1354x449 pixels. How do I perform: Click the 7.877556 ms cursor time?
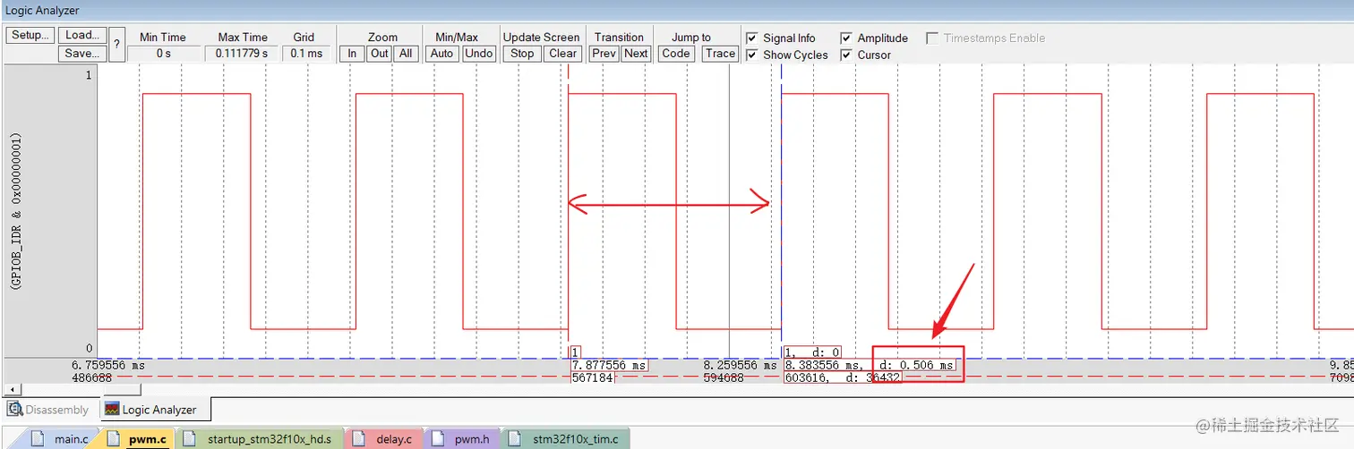click(x=609, y=366)
